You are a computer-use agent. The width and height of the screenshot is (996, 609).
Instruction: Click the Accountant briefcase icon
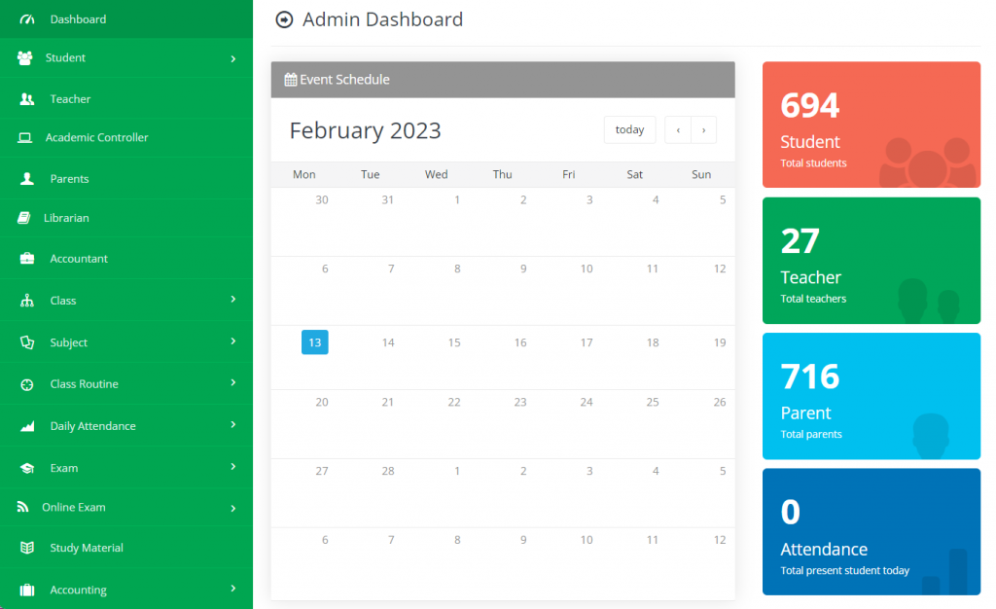tap(27, 259)
